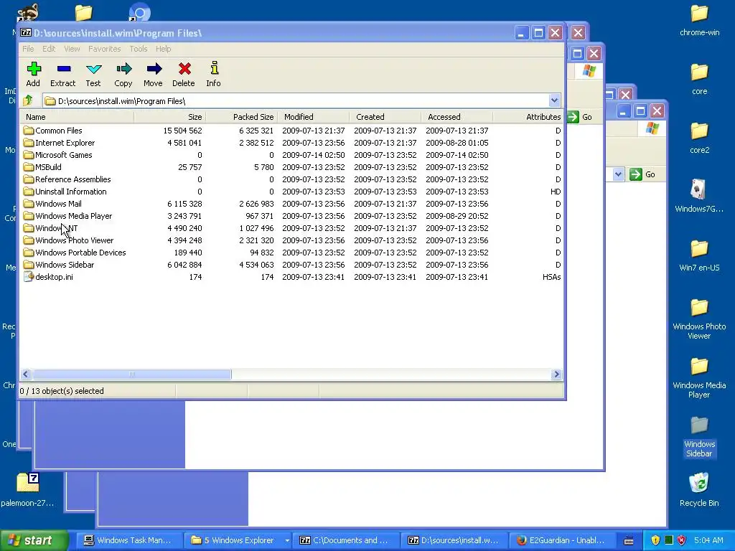Switch to E2Guardian Firefox taskbar button
735x551 pixels.
tap(561, 540)
